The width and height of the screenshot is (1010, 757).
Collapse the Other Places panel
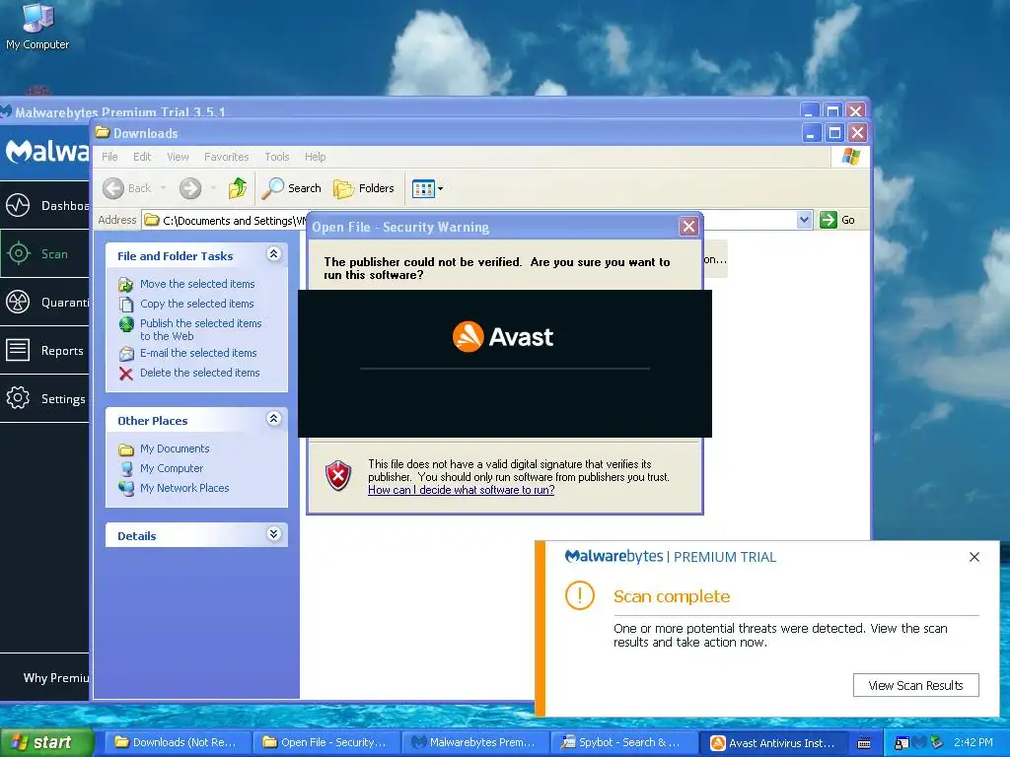[x=274, y=418]
